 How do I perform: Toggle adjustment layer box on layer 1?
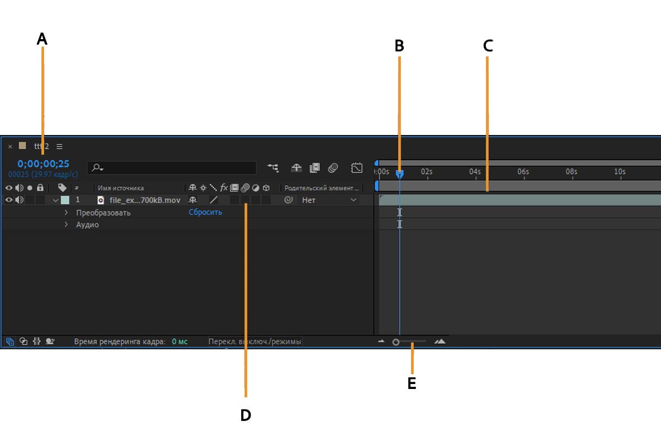(x=256, y=200)
